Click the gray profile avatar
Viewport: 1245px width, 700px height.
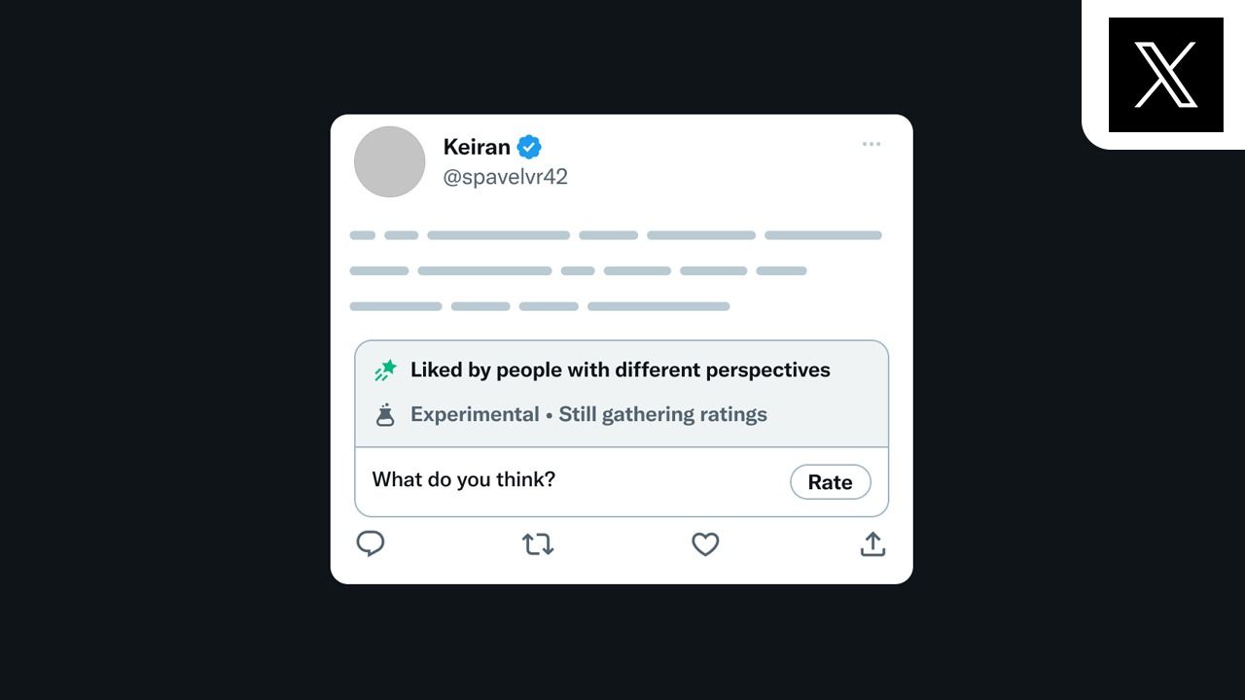[x=389, y=161]
